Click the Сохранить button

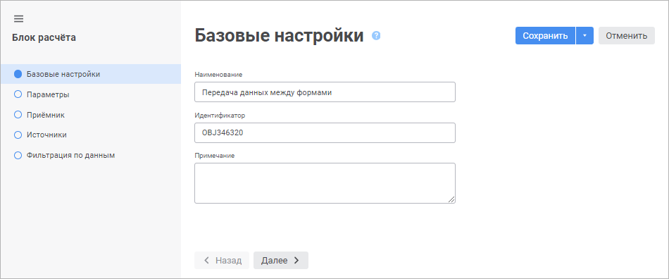[545, 36]
